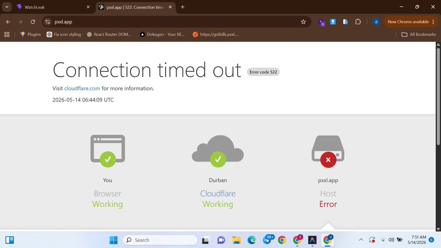Click the sync tray icon with red dot
This screenshot has height=248, width=441.
372,240
